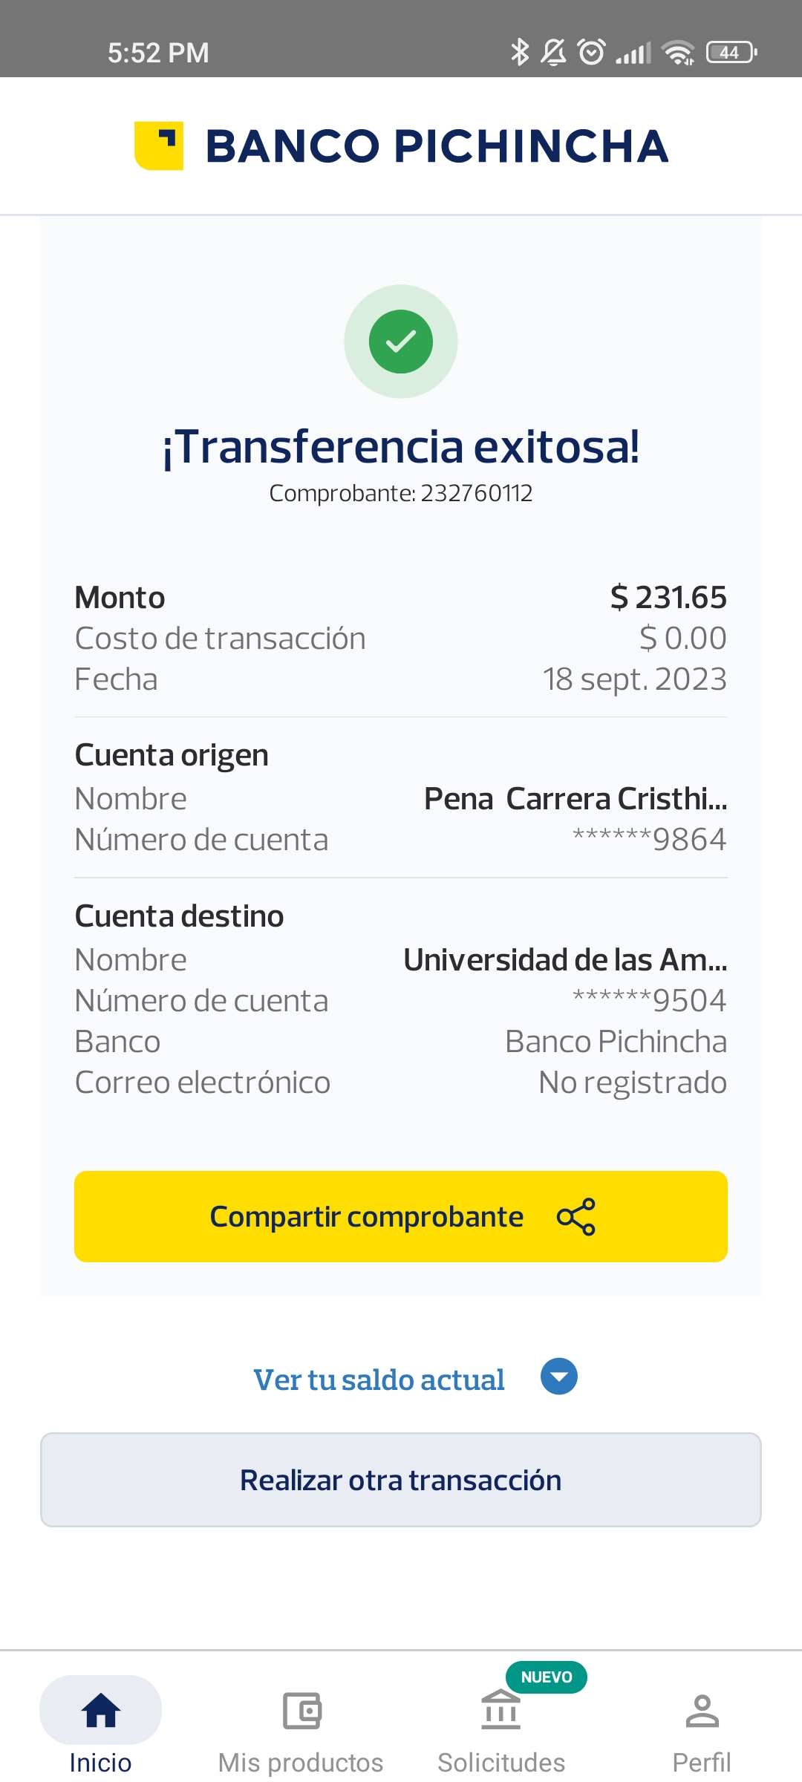Viewport: 802px width, 1782px height.
Task: Tap the truncated Universidad de las Am... name
Action: tap(565, 960)
